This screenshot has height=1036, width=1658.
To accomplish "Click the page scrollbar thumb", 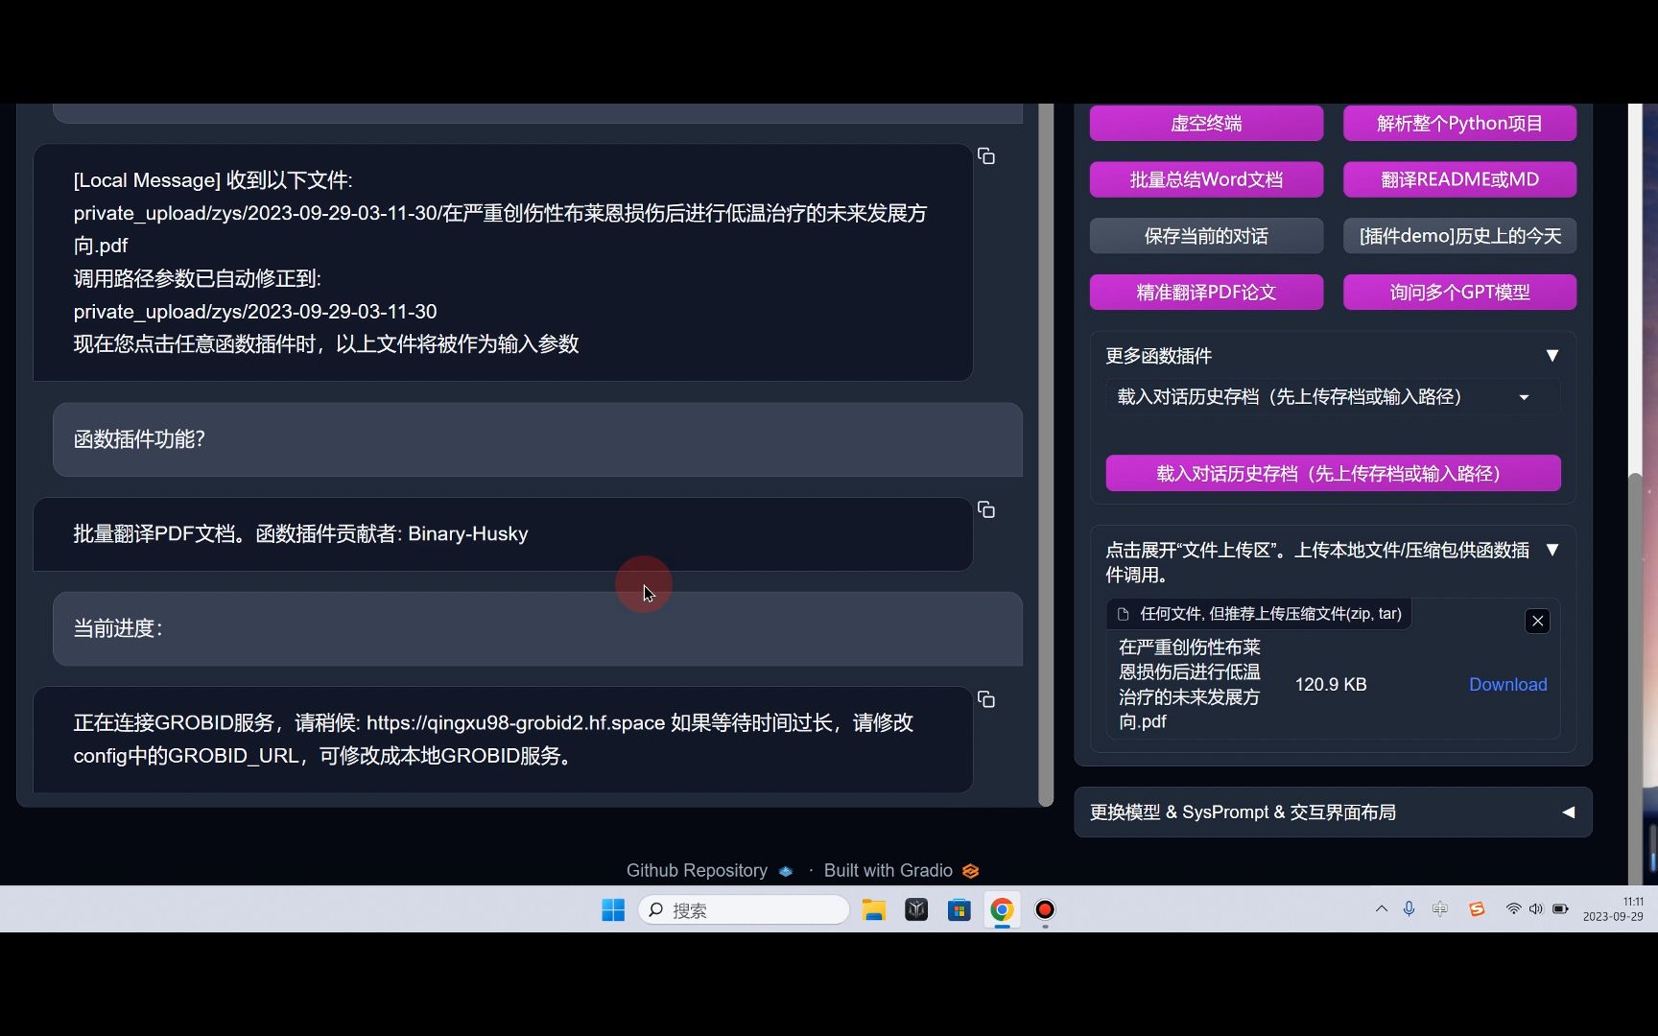I will [x=1635, y=677].
